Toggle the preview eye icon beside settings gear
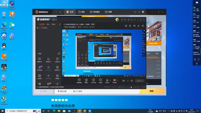The width and height of the screenshot is (201, 113). pyautogui.click(x=128, y=81)
